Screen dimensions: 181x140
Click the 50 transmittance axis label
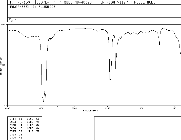coord(4,65)
